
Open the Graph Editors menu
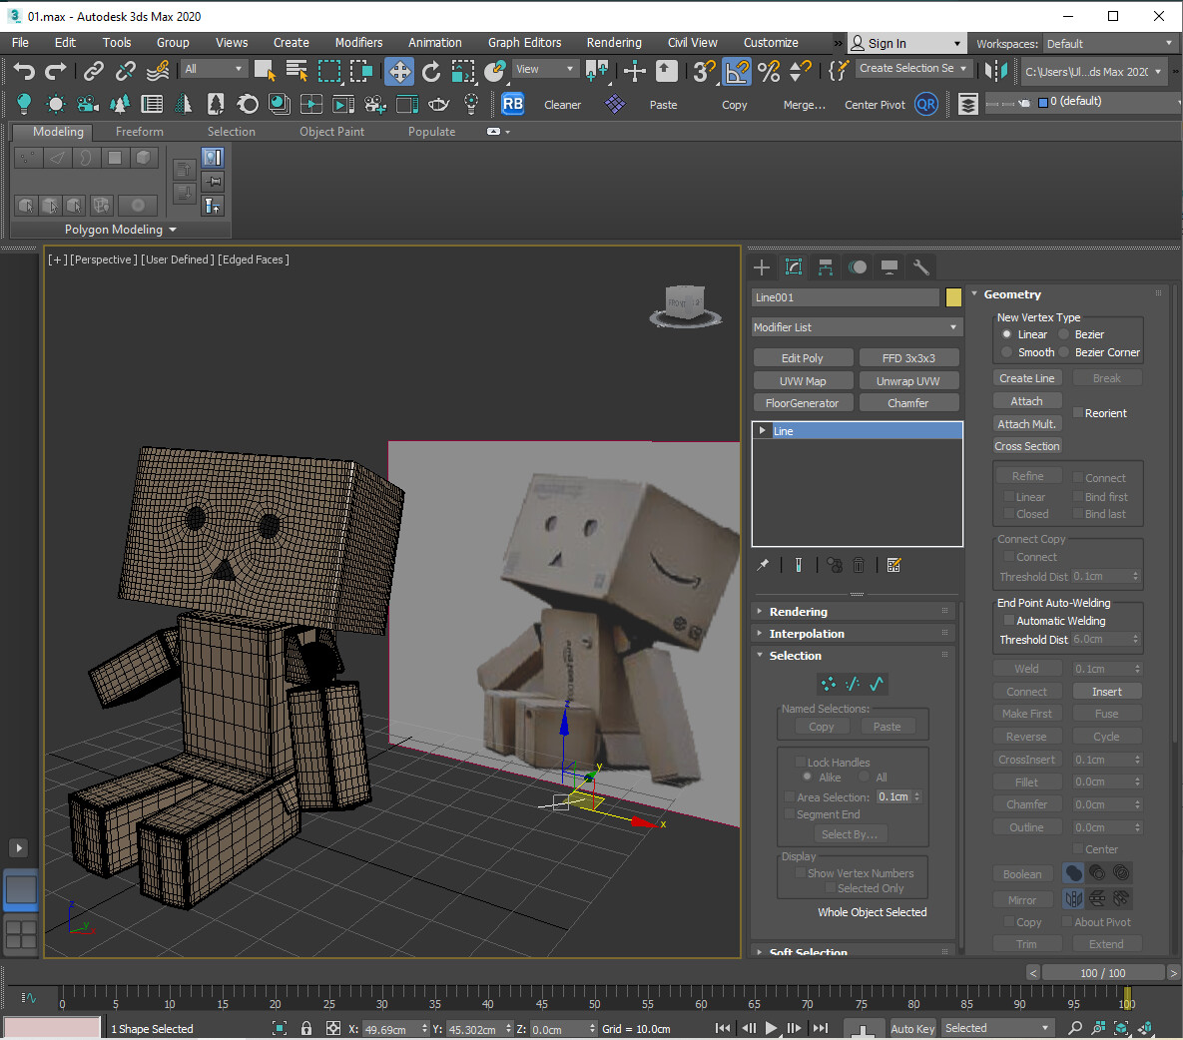524,43
